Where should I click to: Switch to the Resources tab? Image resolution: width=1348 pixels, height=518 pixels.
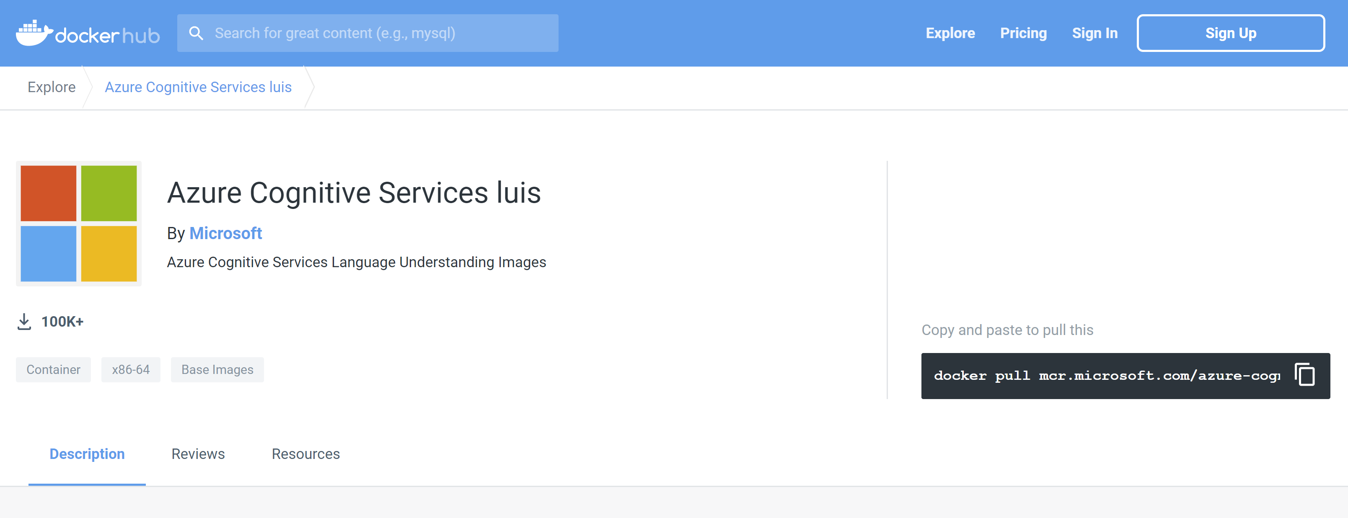click(305, 454)
